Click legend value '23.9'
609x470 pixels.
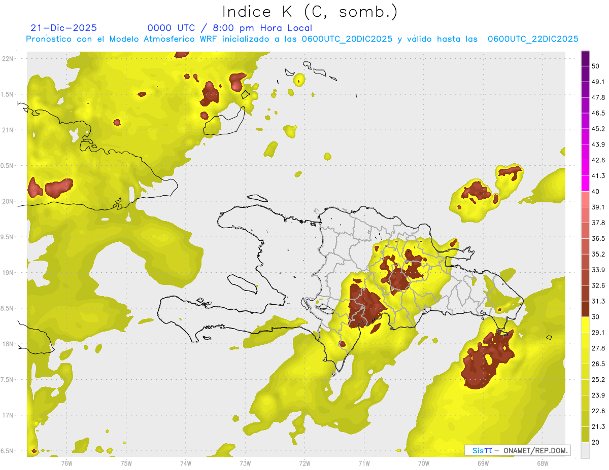tap(598, 395)
